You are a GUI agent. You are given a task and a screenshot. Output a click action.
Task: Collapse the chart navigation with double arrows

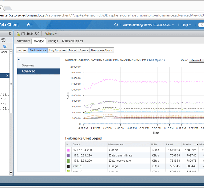point(19,60)
